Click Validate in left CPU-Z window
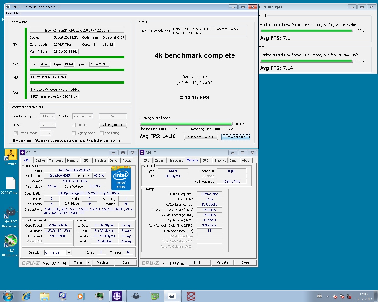The height and width of the screenshot is (302, 378). [103, 262]
